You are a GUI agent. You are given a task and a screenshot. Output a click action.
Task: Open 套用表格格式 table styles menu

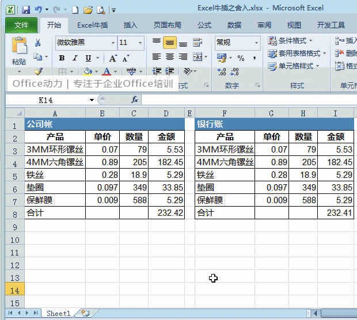click(x=297, y=54)
